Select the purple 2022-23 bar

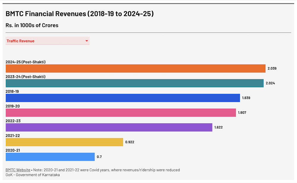point(109,127)
